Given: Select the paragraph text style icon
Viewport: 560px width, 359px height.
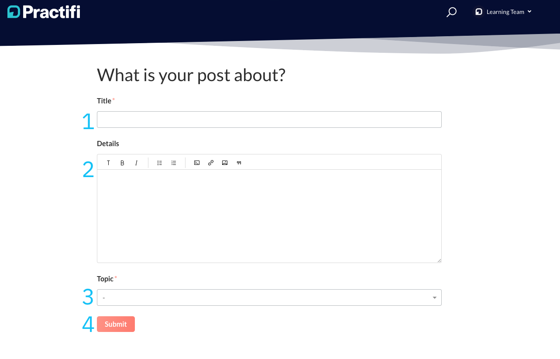Looking at the screenshot, I should pos(109,163).
